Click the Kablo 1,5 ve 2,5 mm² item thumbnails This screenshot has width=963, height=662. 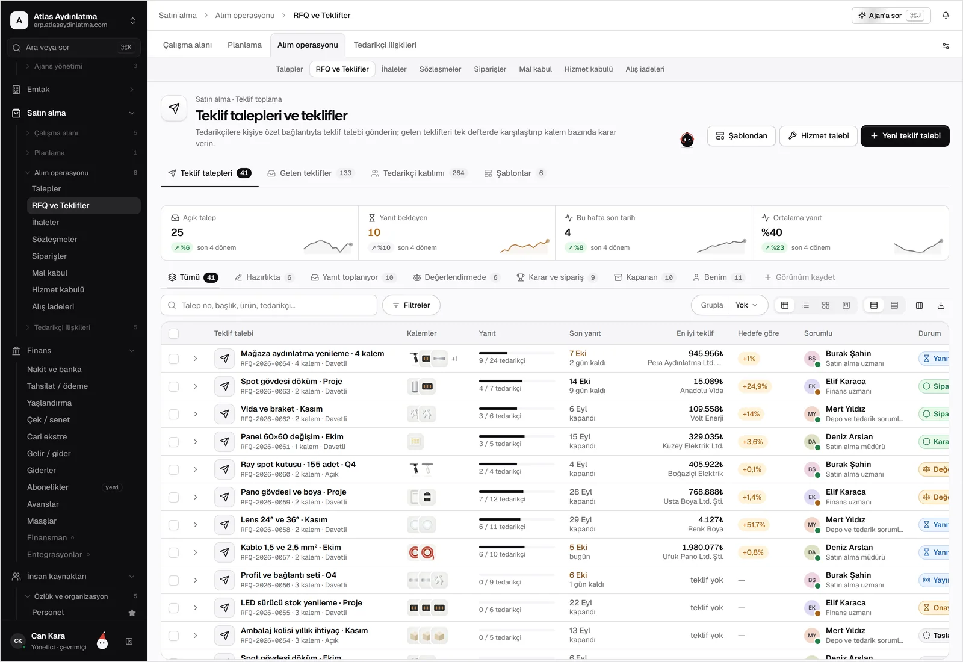tap(422, 552)
